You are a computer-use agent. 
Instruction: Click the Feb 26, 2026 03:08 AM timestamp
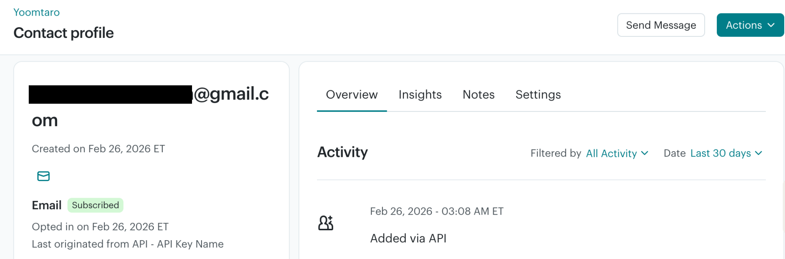(437, 211)
